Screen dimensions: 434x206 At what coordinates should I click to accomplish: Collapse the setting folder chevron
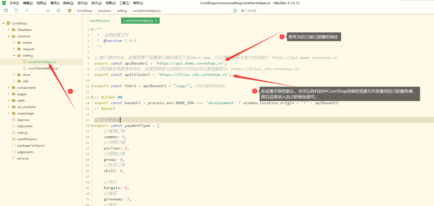point(14,56)
